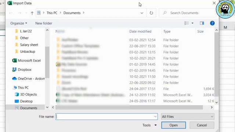Select 3D Objects in navigation pane
The height and width of the screenshot is (132, 235).
28,95
